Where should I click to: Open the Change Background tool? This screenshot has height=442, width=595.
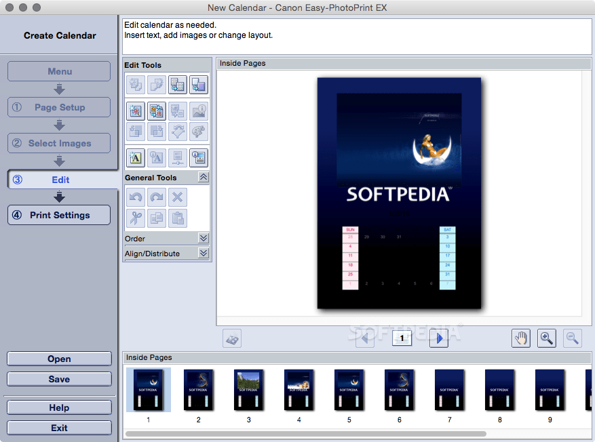click(199, 84)
